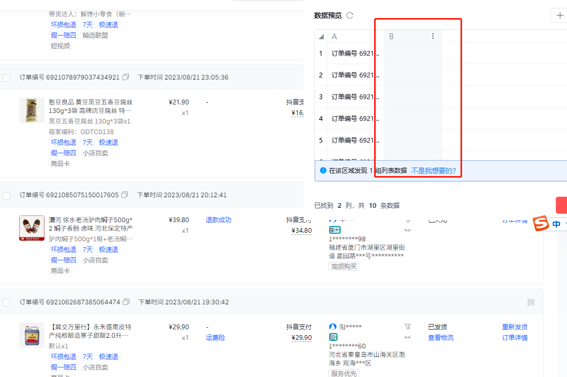
Task: Reveal hidden address for buyer 阳*****
Action: (x=407, y=337)
